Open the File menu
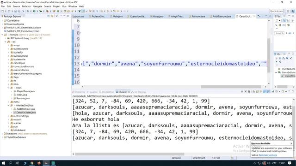 (x=3, y=6)
